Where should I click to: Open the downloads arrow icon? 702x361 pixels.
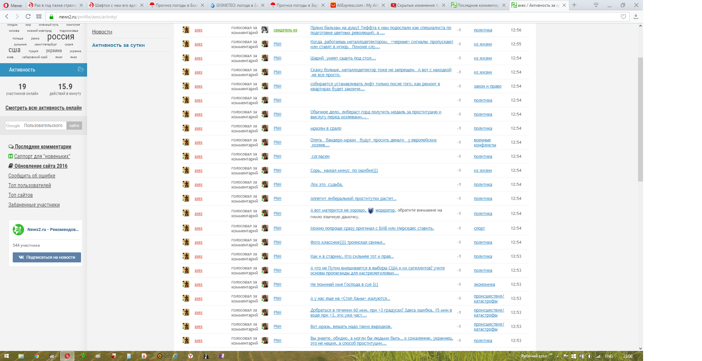pos(636,16)
